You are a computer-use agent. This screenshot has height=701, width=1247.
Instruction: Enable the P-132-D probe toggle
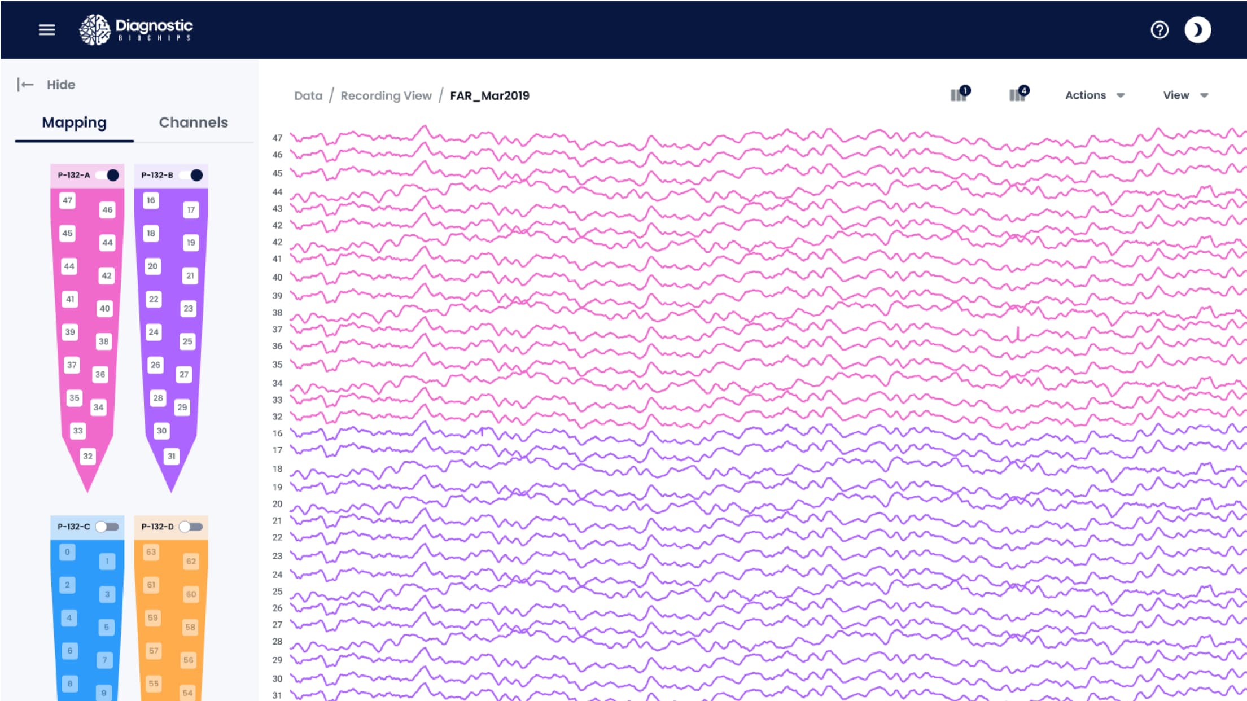190,527
